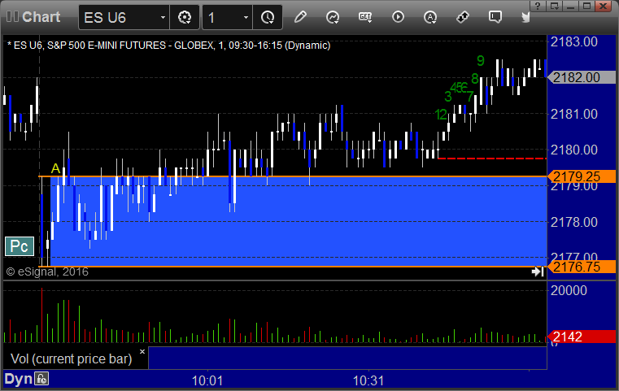This screenshot has height=391, width=619.
Task: Open the interval dropdown arrow
Action: 246,17
